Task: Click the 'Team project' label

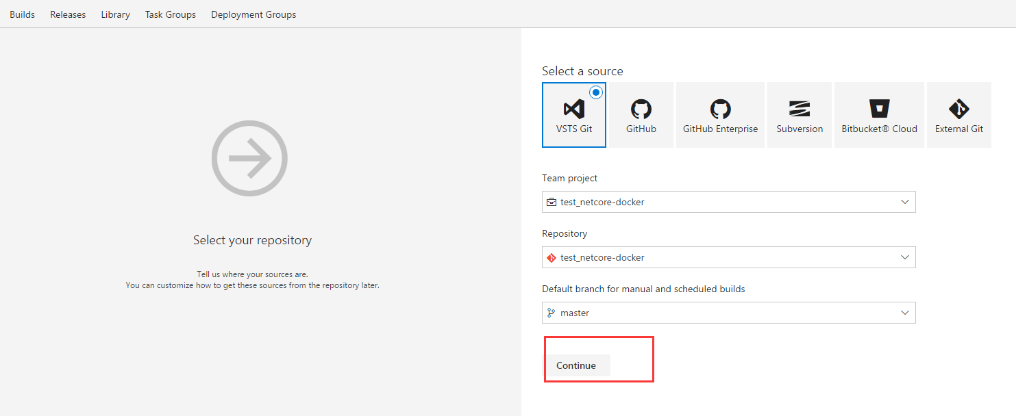Action: coord(570,178)
